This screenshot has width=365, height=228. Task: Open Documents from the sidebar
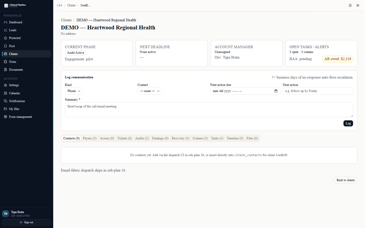coord(26,70)
